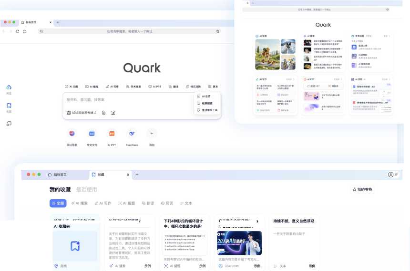Go back using the left arrow
The width and height of the screenshot is (410, 271).
tap(4, 31)
